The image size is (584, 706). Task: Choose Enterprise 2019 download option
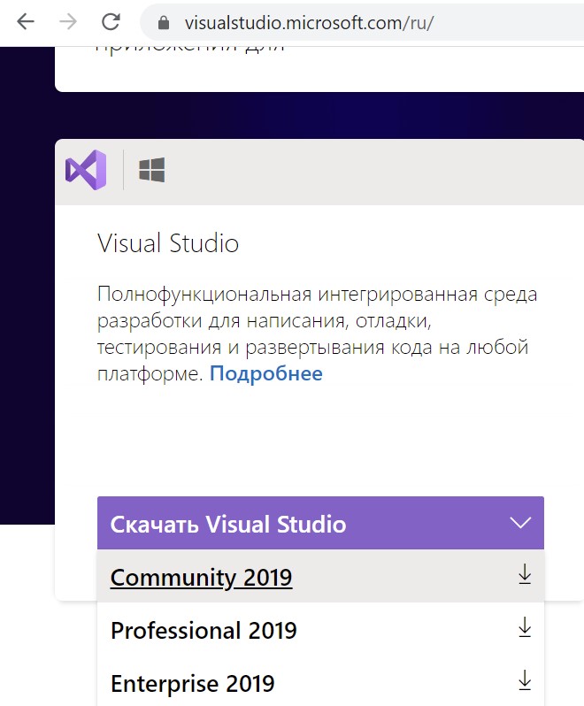[x=320, y=682]
